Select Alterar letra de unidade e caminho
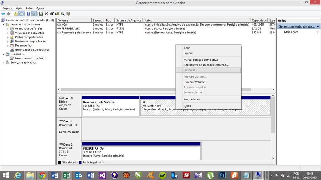 click(x=208, y=65)
